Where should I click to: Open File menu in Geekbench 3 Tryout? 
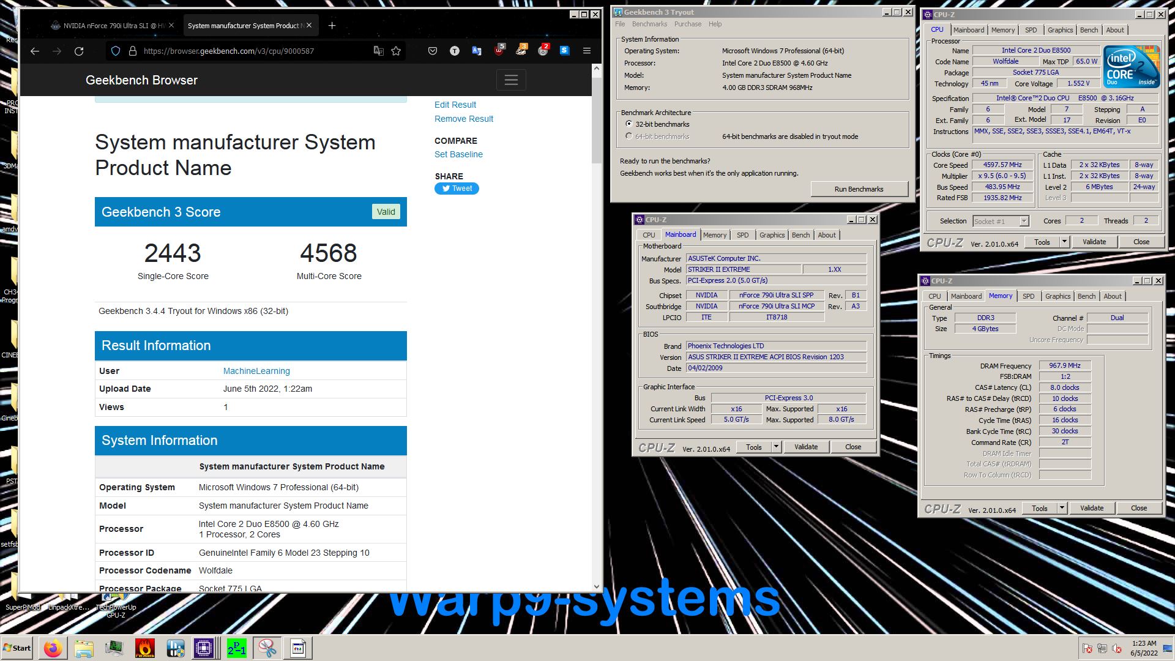[x=620, y=24]
